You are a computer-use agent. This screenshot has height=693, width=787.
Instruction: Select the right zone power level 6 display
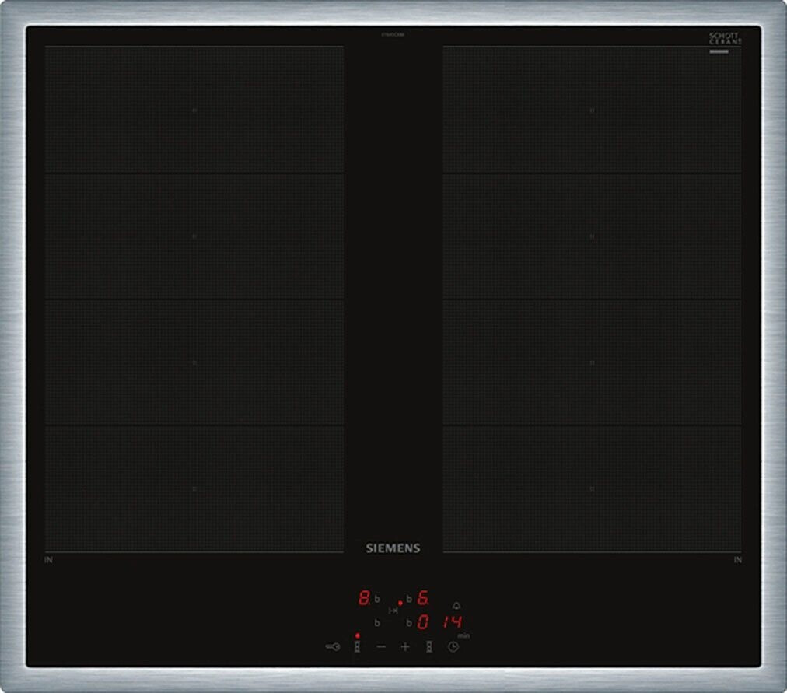tap(423, 598)
